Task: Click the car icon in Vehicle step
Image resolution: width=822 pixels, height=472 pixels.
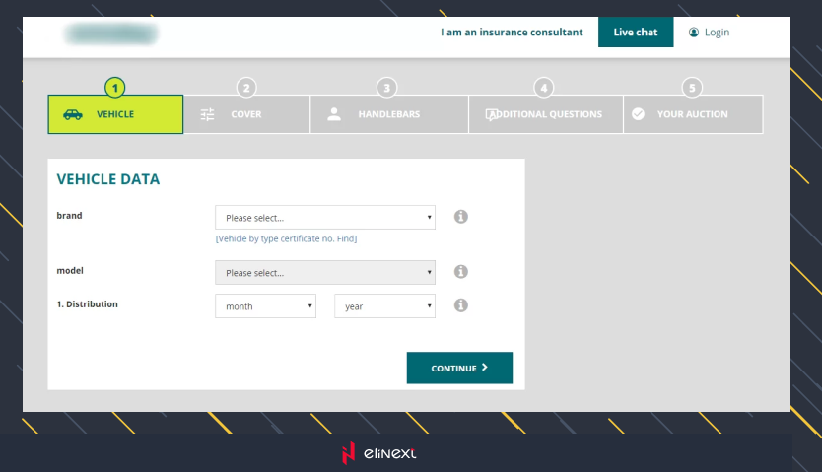Action: (x=73, y=114)
